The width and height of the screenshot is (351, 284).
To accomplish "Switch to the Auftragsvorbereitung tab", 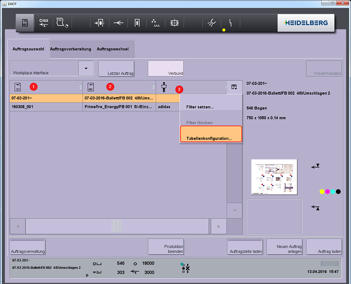I will tap(71, 49).
